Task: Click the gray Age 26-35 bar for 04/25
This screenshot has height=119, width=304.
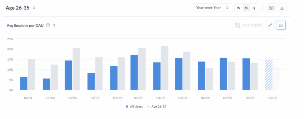Action: point(164,68)
